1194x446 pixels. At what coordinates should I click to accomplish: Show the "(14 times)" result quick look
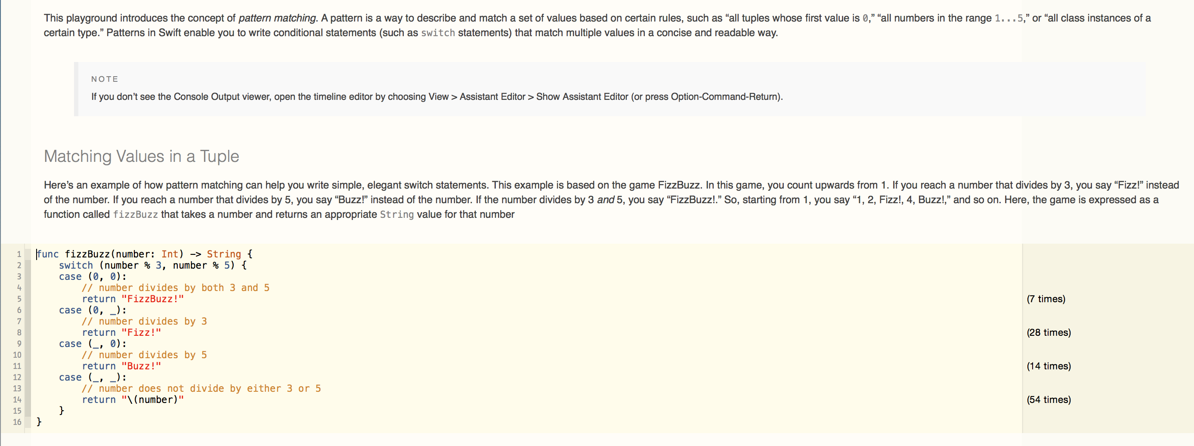click(x=1049, y=366)
